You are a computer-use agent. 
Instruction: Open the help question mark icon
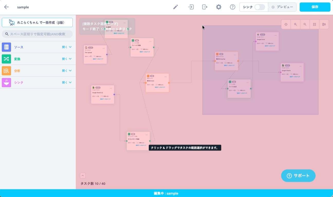coord(233,7)
